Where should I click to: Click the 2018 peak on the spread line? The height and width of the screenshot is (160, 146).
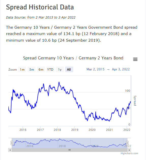[x=59, y=82]
